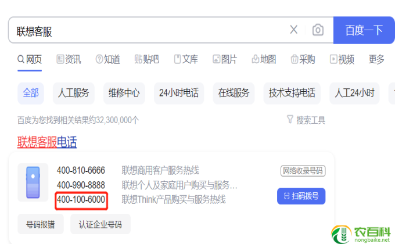Select the 网页 tab
The image size is (395, 244).
pyautogui.click(x=30, y=59)
